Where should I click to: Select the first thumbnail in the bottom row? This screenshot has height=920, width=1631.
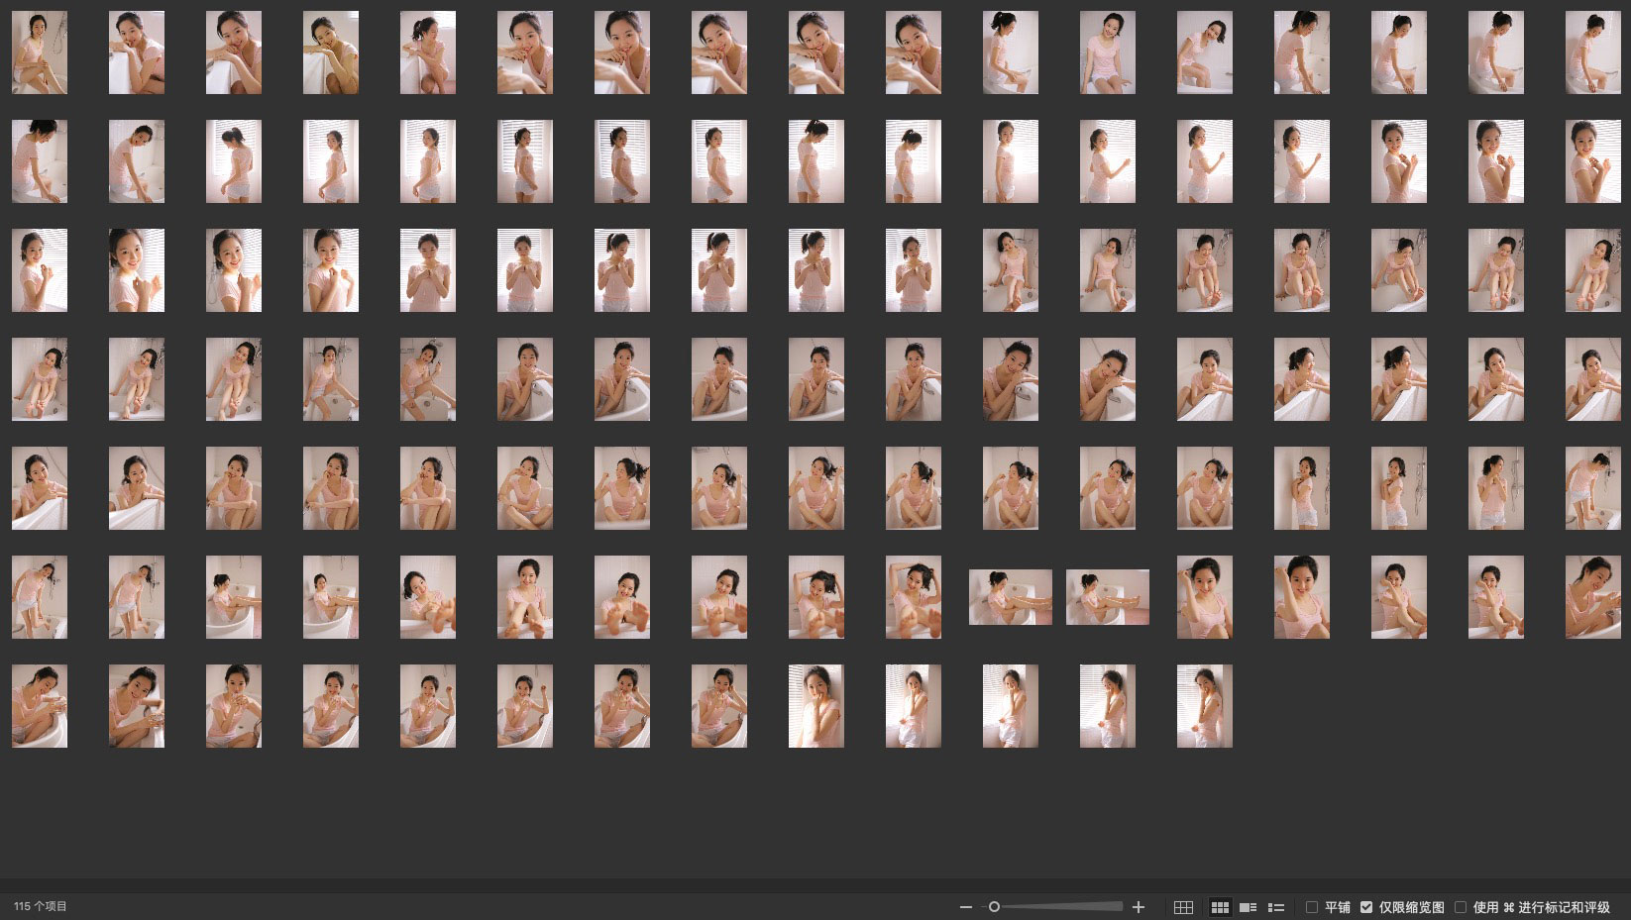coord(40,706)
